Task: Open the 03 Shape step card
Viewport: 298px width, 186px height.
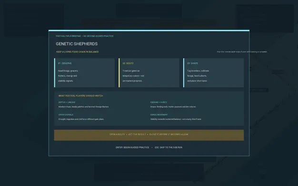Action: (x=213, y=73)
